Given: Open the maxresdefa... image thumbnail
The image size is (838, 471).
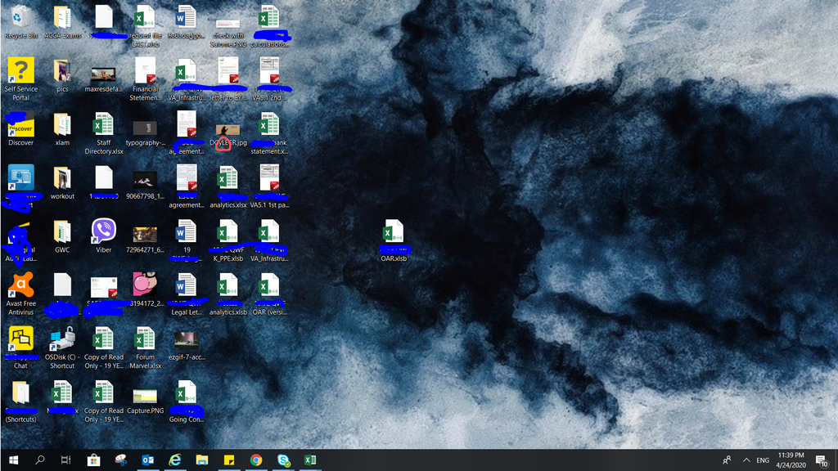Looking at the screenshot, I should tap(103, 79).
